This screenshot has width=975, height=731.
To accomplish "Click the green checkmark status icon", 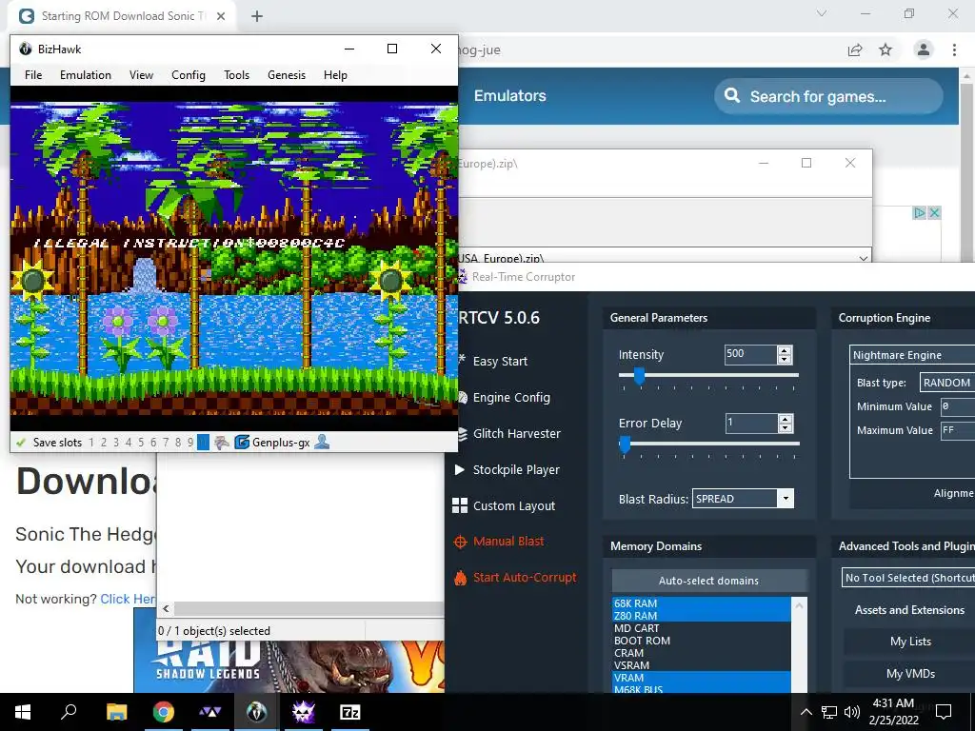I will click(x=21, y=443).
